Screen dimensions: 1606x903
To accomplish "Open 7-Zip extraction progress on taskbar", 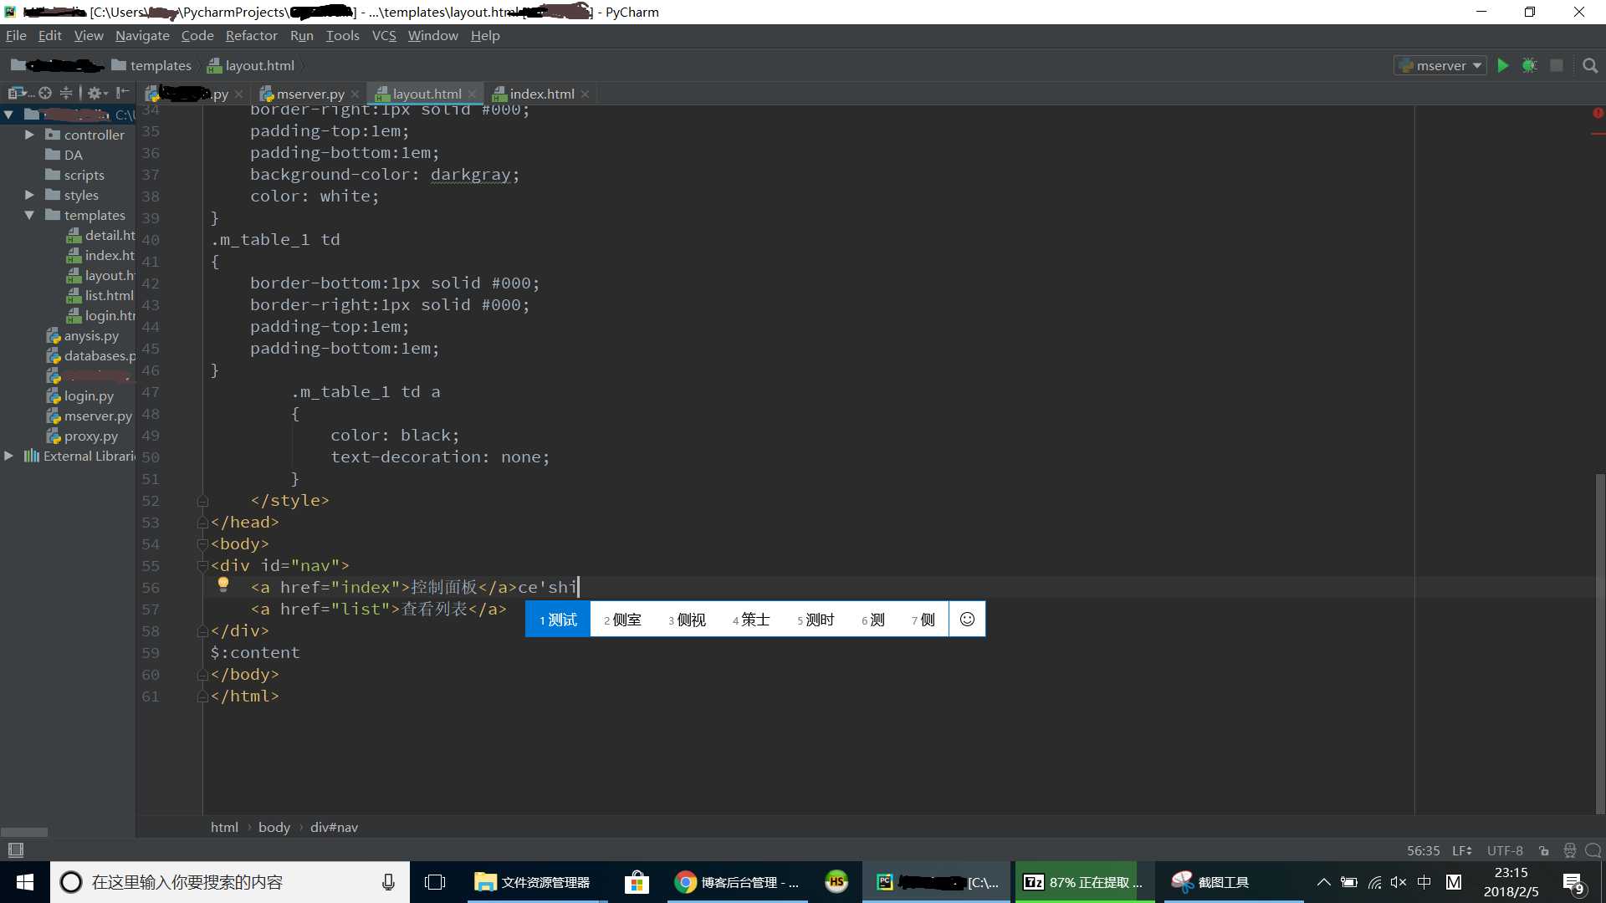I will [x=1084, y=882].
